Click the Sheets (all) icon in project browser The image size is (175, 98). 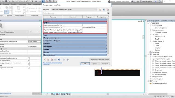click(x=151, y=52)
